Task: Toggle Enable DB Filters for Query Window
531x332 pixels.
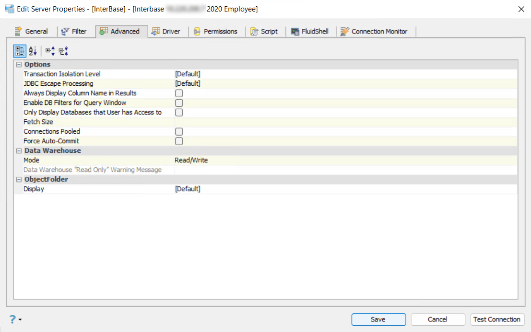Action: (x=179, y=103)
